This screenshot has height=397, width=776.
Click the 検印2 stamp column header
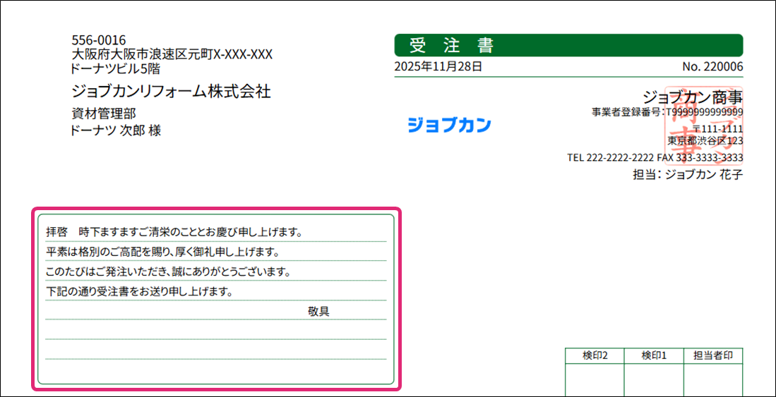pos(595,355)
